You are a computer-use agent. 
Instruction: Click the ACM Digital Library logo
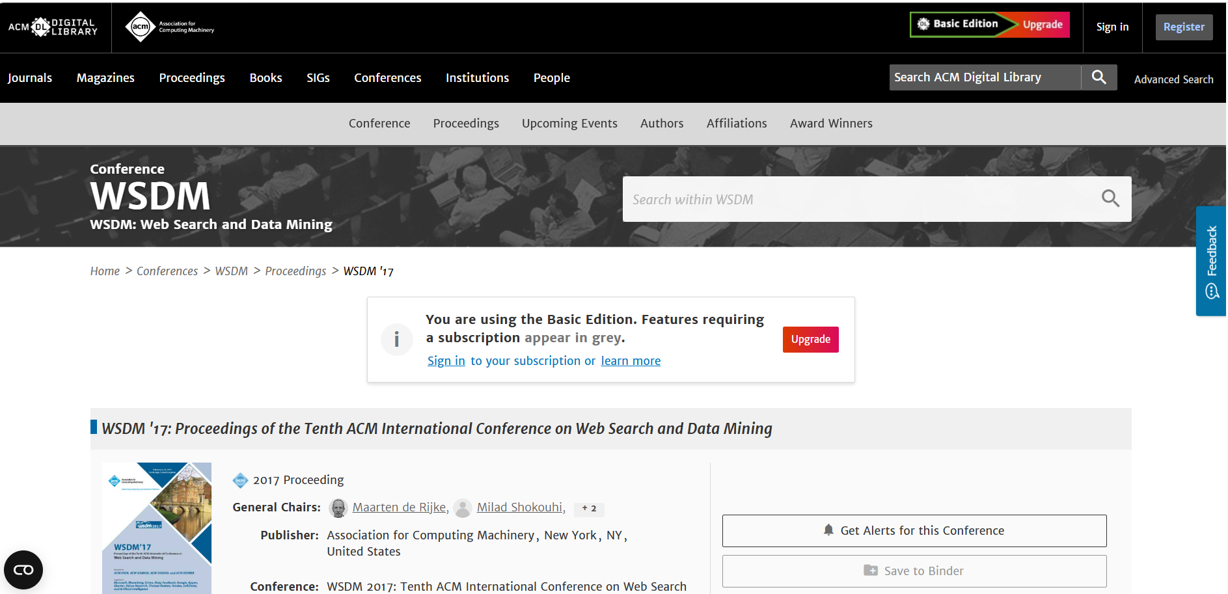point(53,27)
